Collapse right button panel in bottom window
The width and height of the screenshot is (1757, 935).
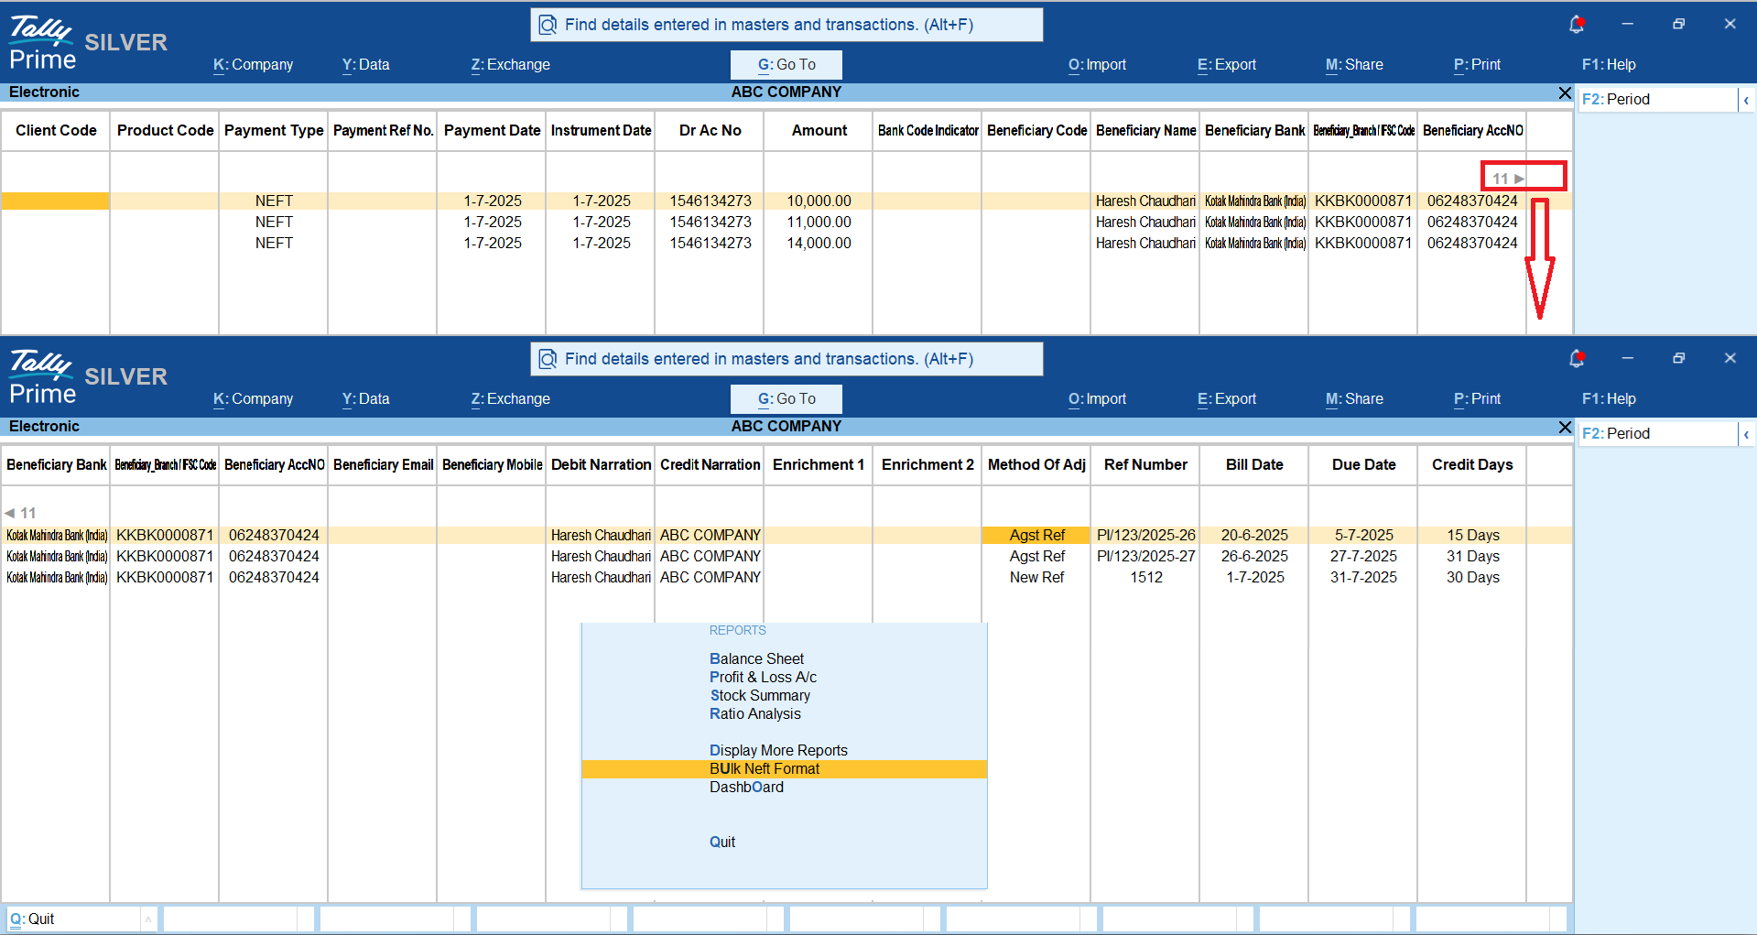click(1746, 434)
